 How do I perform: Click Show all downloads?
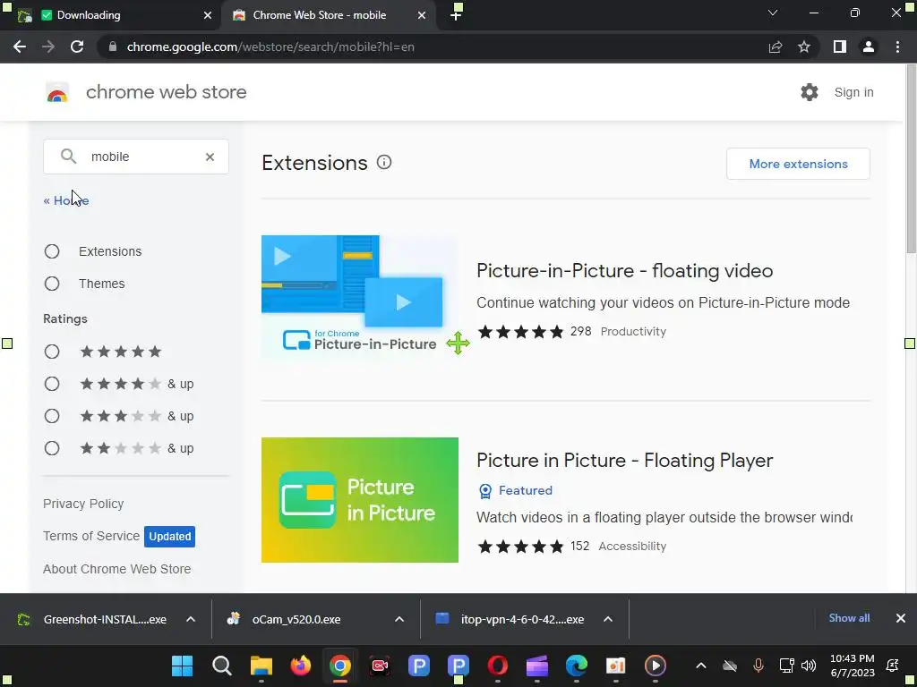coord(849,618)
